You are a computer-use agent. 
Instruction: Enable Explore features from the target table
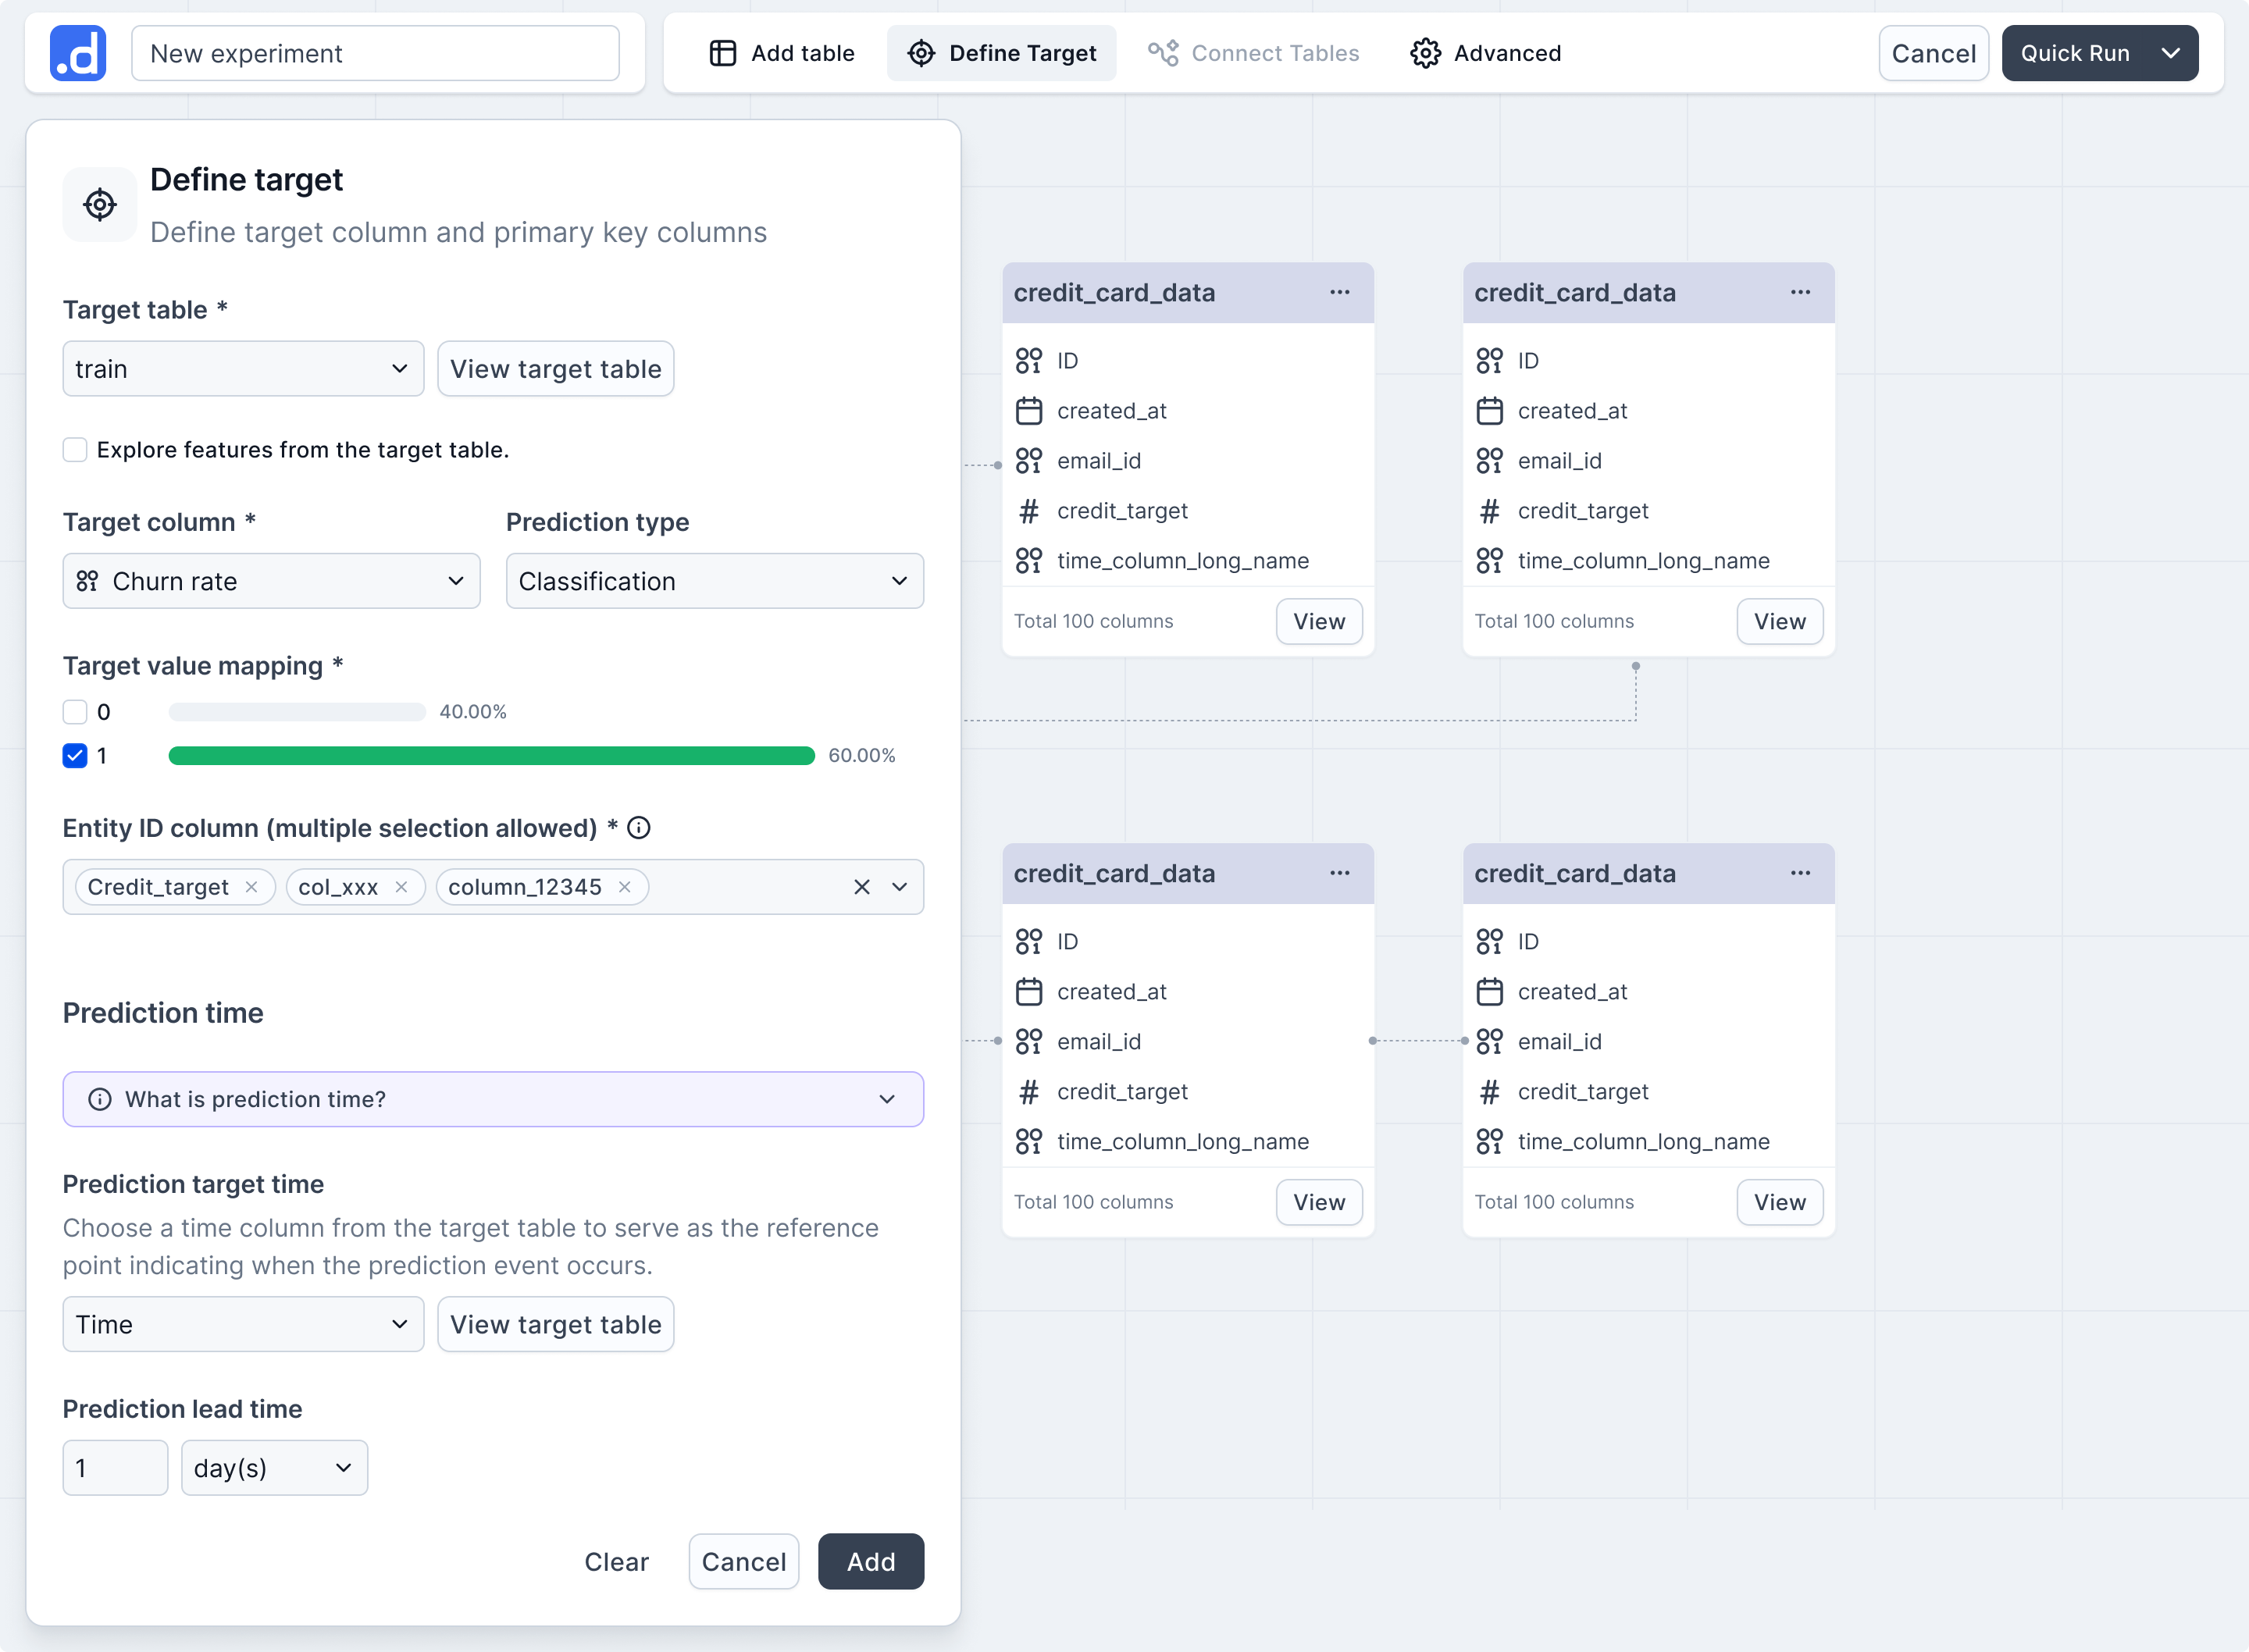(75, 450)
